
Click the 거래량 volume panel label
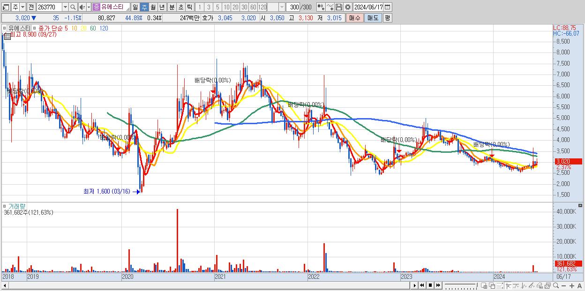(x=16, y=206)
